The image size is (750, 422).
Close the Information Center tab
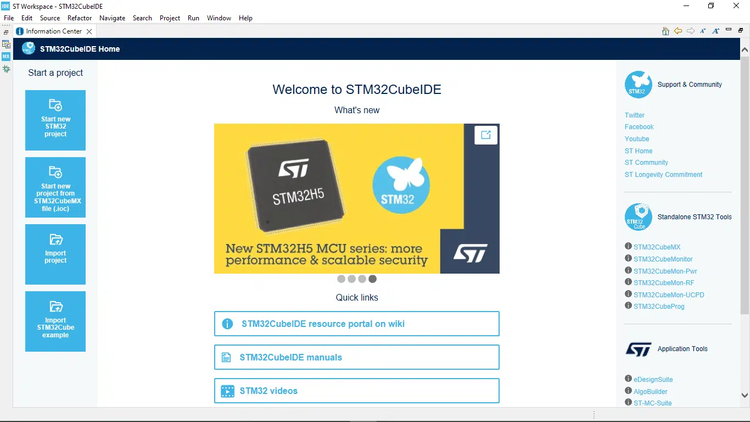coord(89,32)
